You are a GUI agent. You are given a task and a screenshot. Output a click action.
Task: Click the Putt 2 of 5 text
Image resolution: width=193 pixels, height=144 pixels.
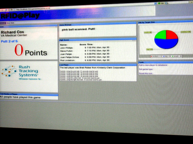click(x=9, y=41)
